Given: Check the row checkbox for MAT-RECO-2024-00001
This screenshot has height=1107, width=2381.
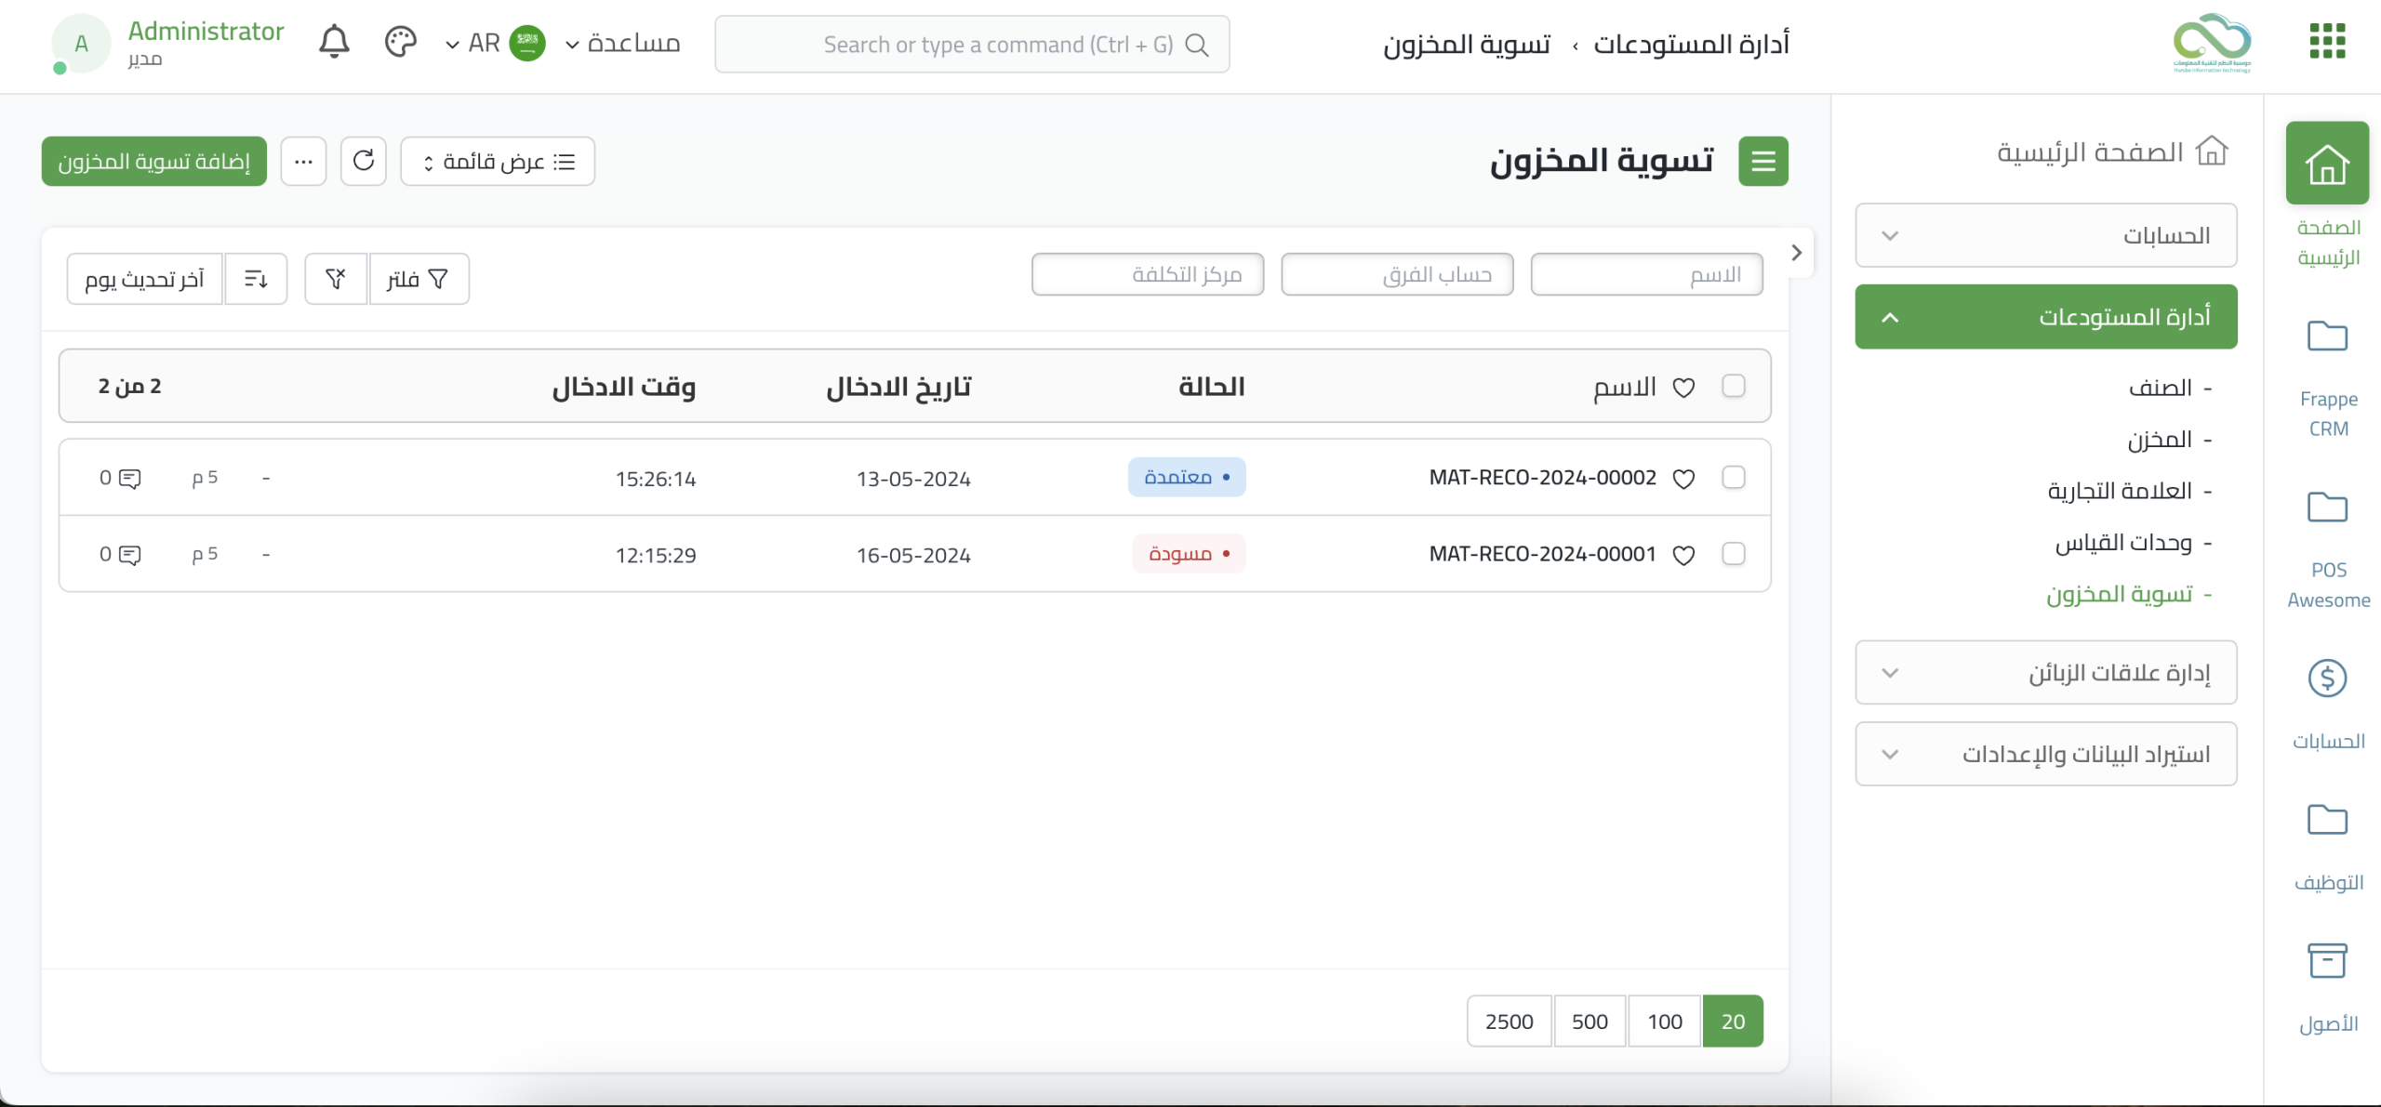Looking at the screenshot, I should 1734,554.
